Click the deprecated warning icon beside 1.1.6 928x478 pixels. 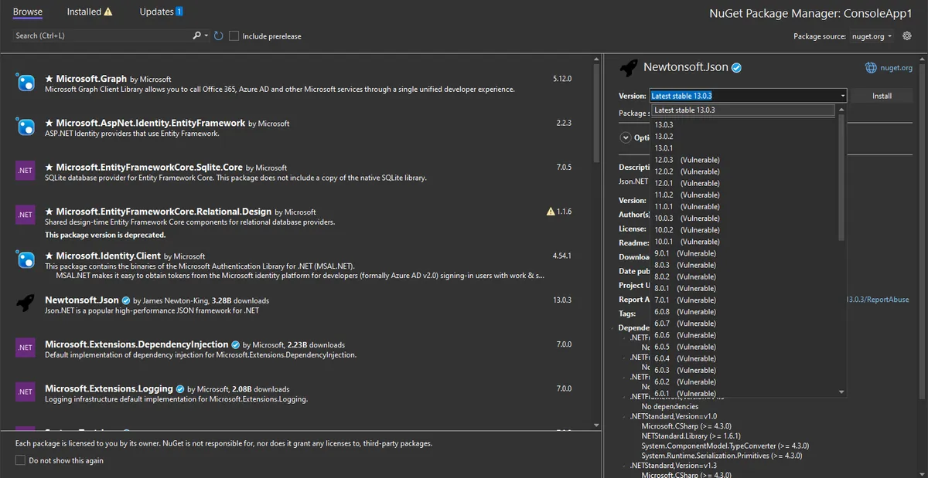coord(551,211)
